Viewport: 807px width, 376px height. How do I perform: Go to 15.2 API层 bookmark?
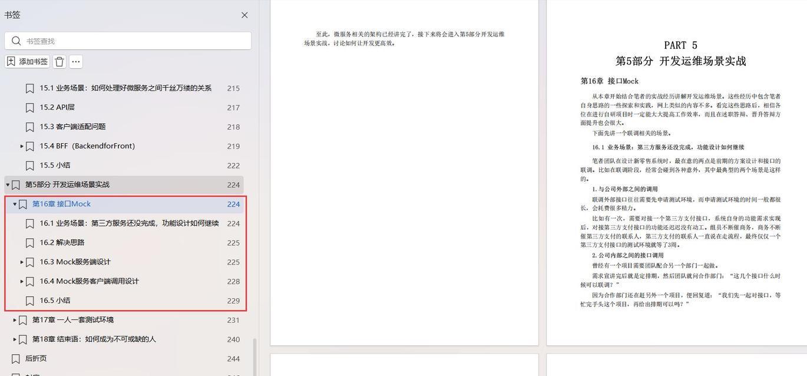pyautogui.click(x=57, y=107)
